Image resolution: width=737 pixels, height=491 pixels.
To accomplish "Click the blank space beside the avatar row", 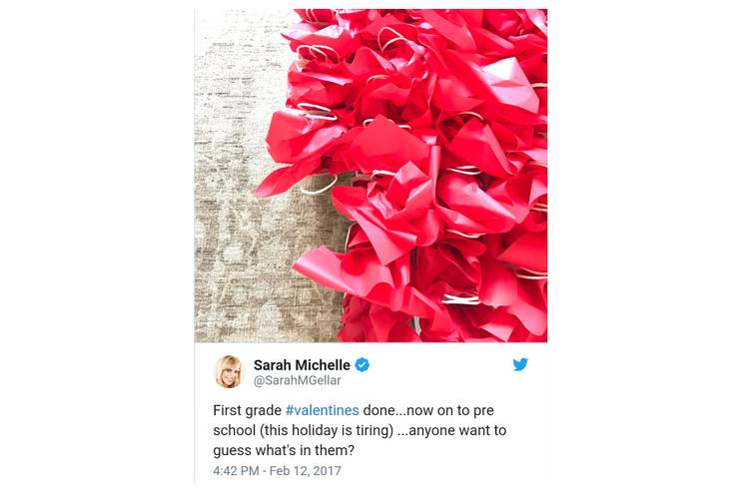I will pos(440,371).
